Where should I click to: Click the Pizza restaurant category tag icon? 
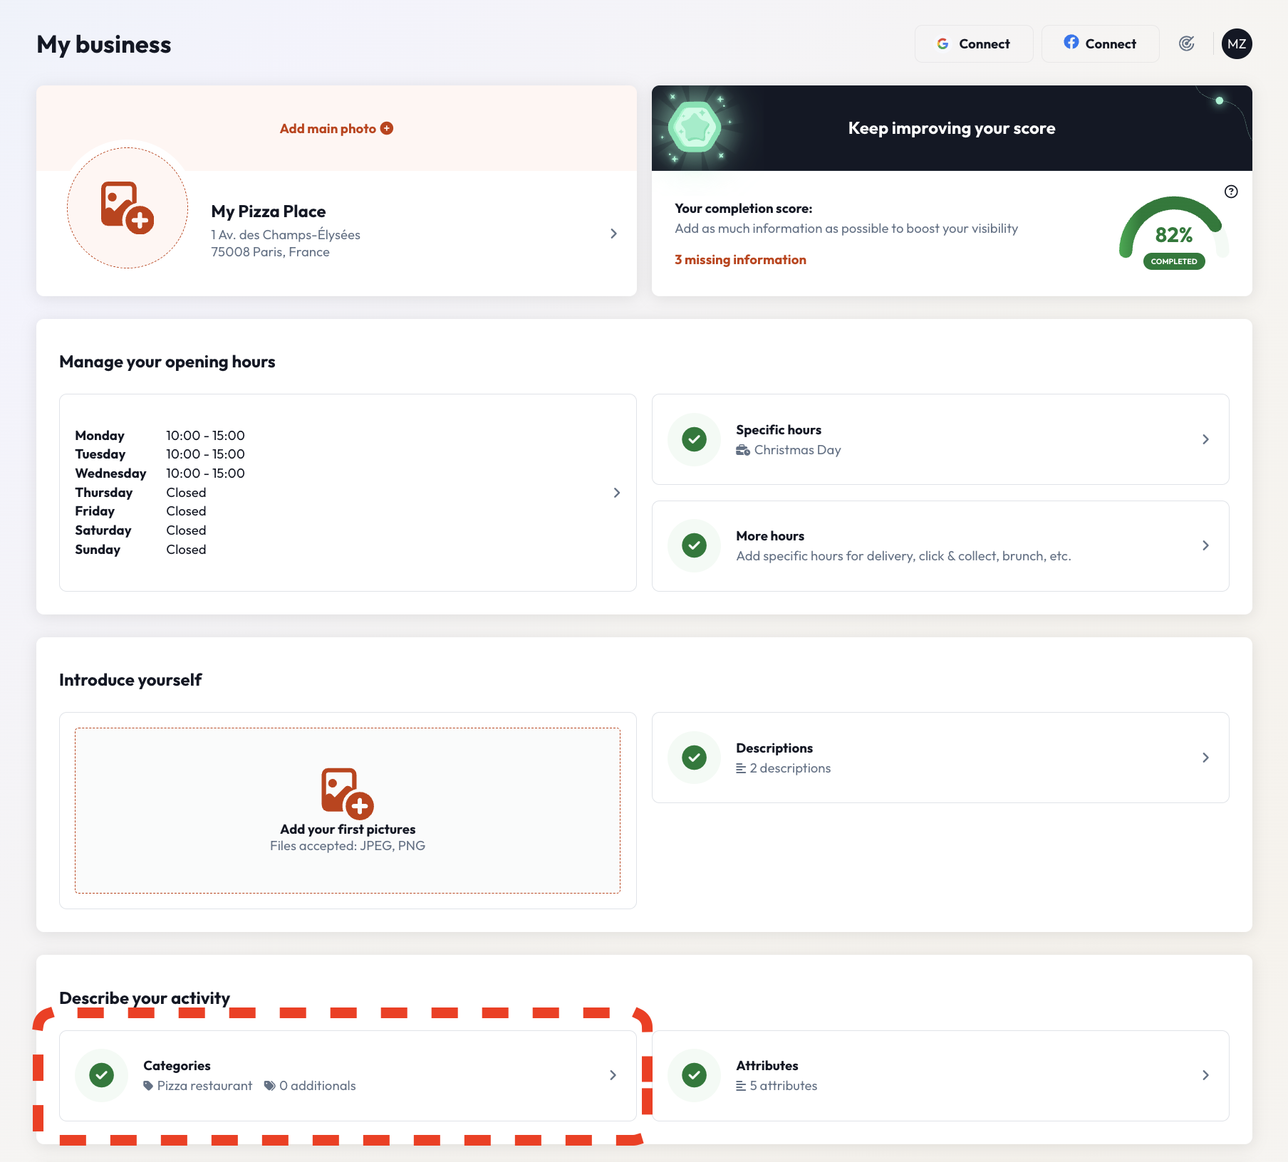(x=148, y=1085)
